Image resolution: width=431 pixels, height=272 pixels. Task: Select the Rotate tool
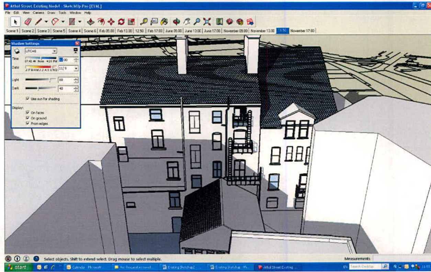click(121, 22)
